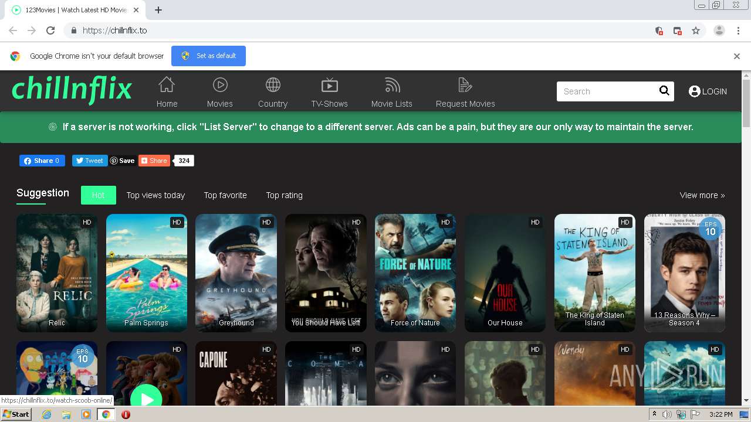Viewport: 751px width, 422px height.
Task: Open the TV-Shows navigation icon
Action: coord(330,85)
